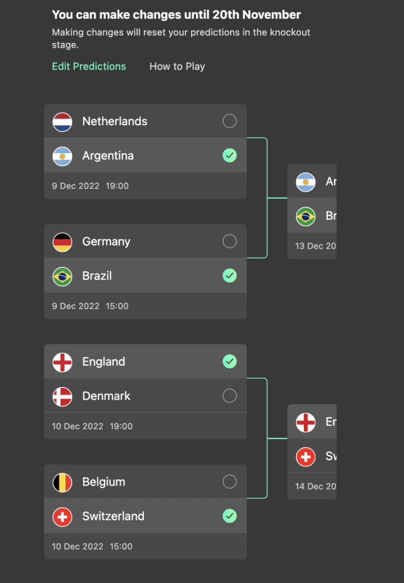Toggle Argentina's green checkmark
This screenshot has width=404, height=583.
coord(229,155)
